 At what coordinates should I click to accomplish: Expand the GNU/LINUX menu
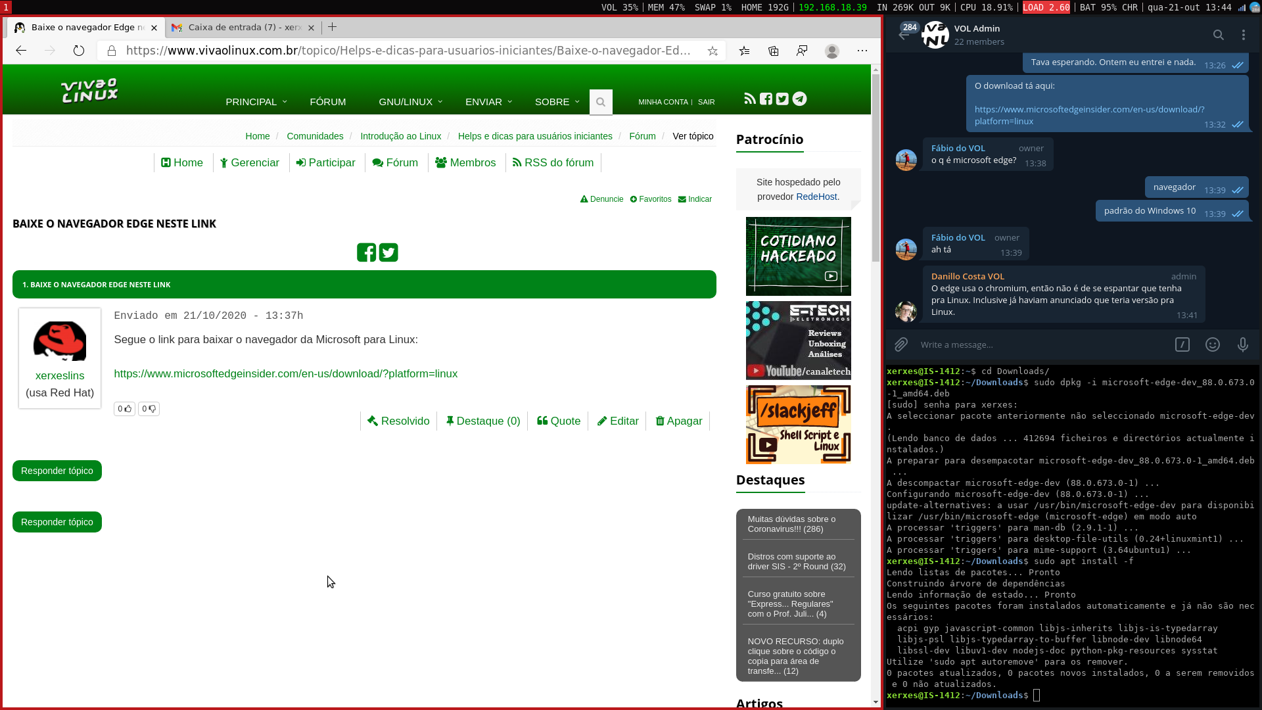coord(411,102)
